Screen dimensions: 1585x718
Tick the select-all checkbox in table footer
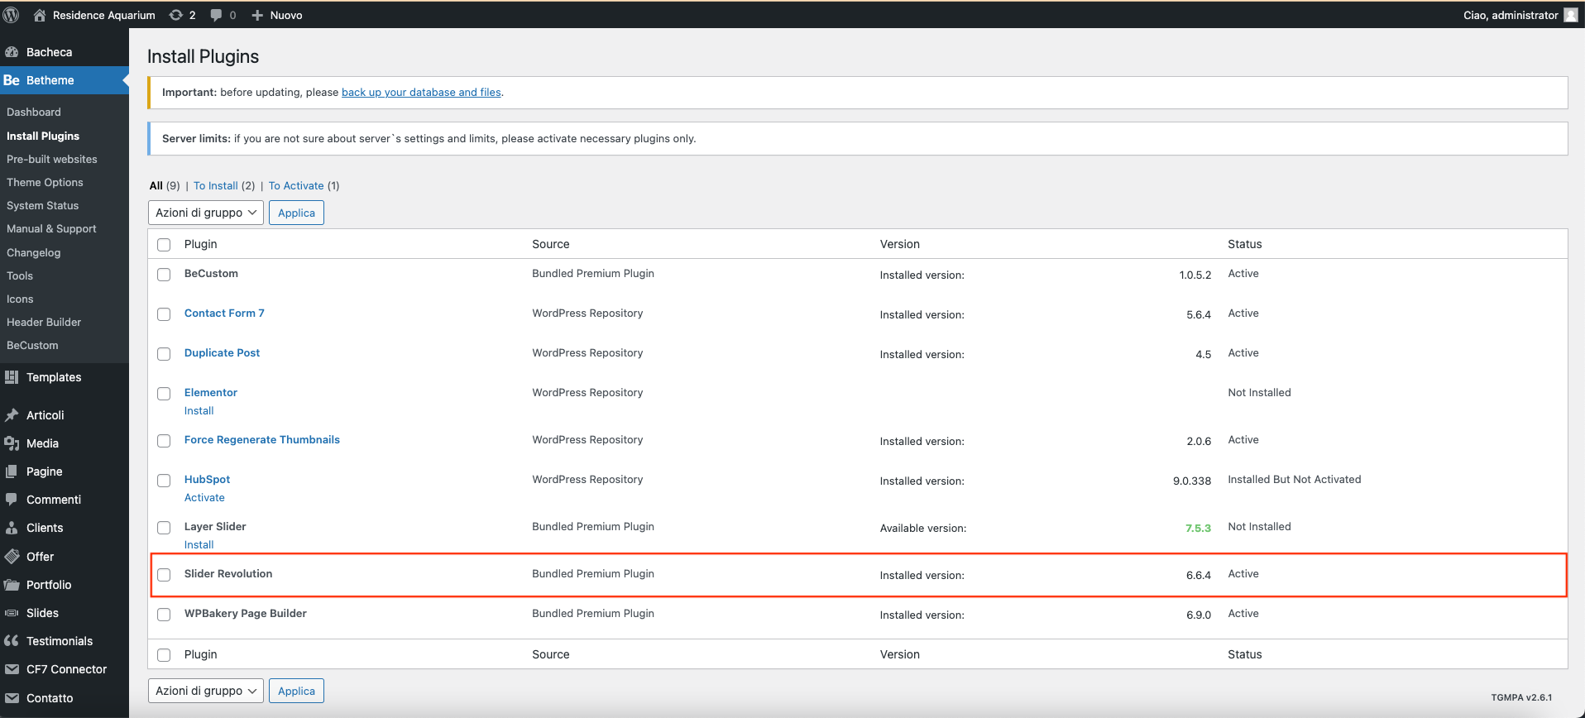tap(164, 655)
